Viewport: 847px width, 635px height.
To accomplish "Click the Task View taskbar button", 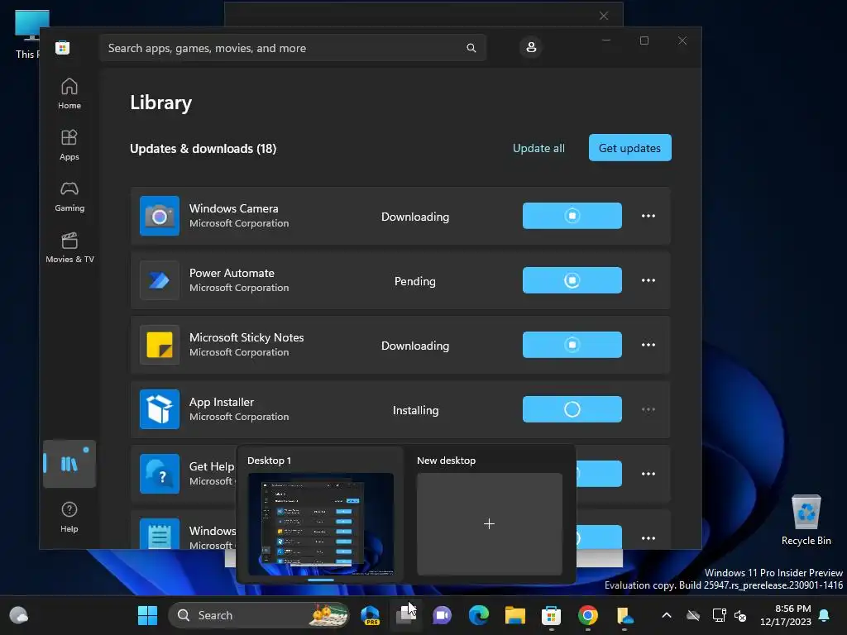I will pyautogui.click(x=405, y=615).
